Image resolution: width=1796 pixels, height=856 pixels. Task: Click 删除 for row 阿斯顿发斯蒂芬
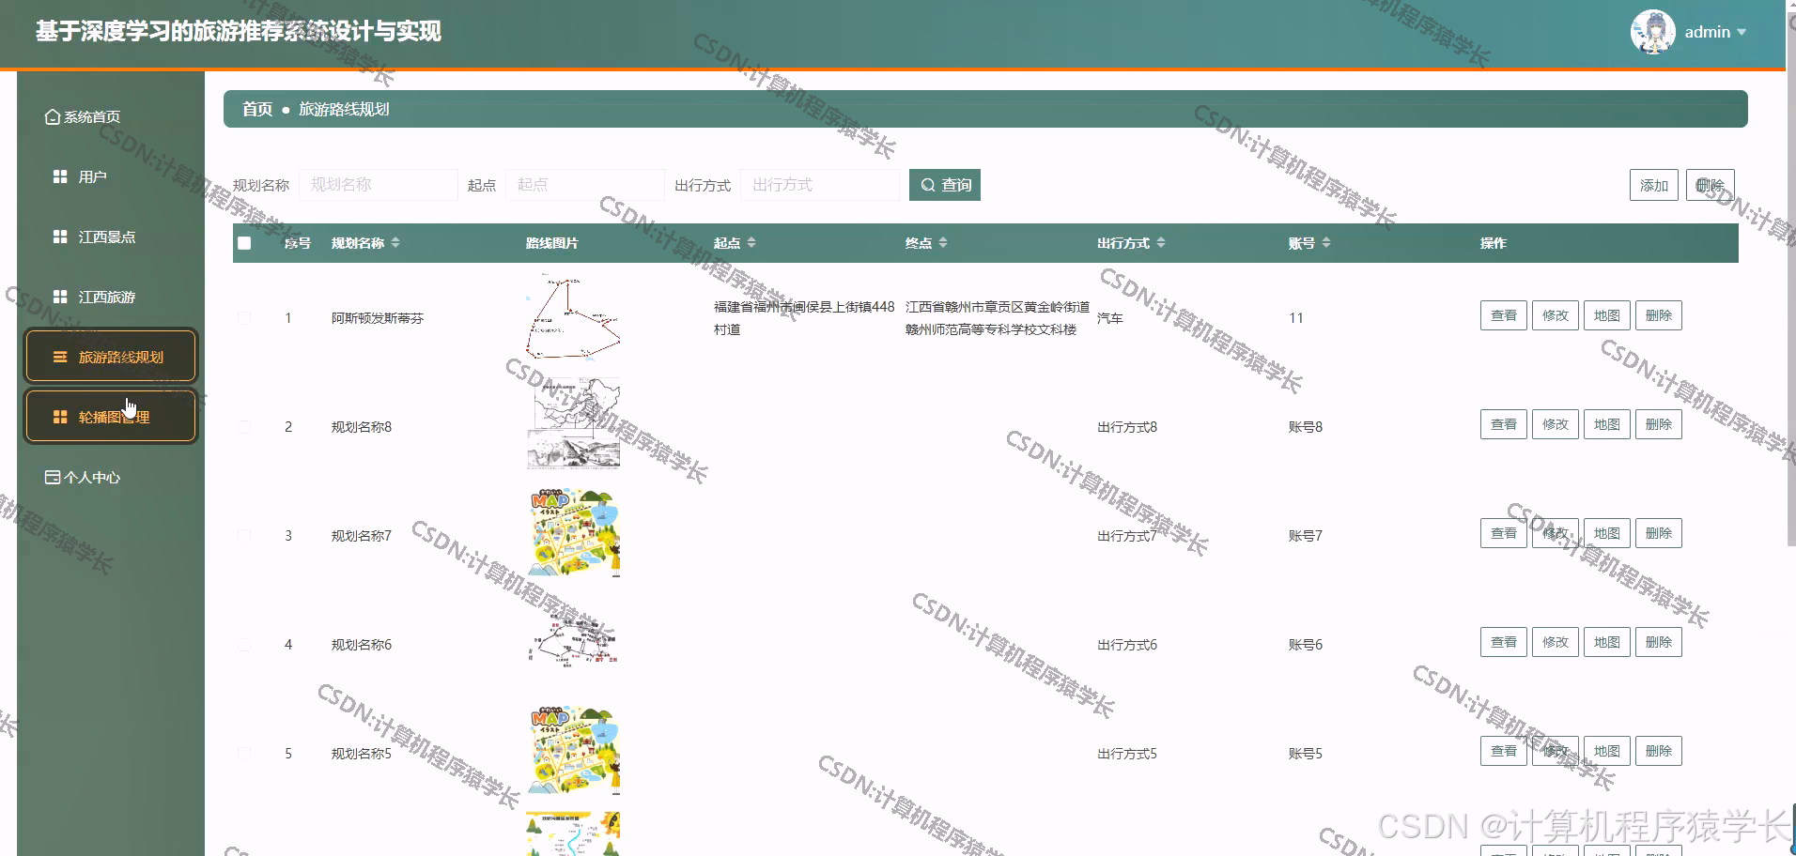point(1659,315)
